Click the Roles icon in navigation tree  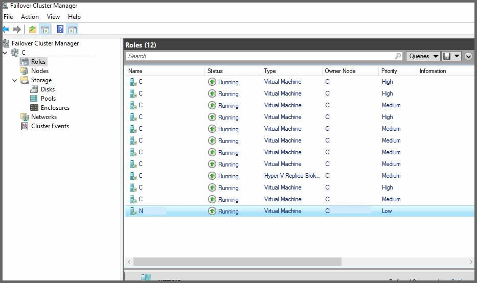coord(25,62)
